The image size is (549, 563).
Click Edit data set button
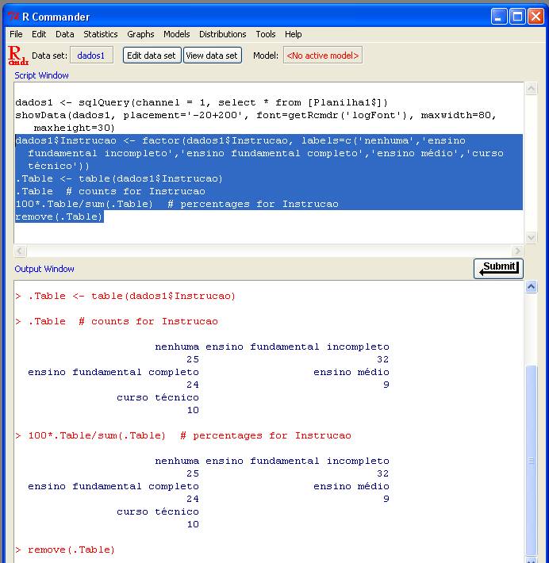(x=152, y=56)
